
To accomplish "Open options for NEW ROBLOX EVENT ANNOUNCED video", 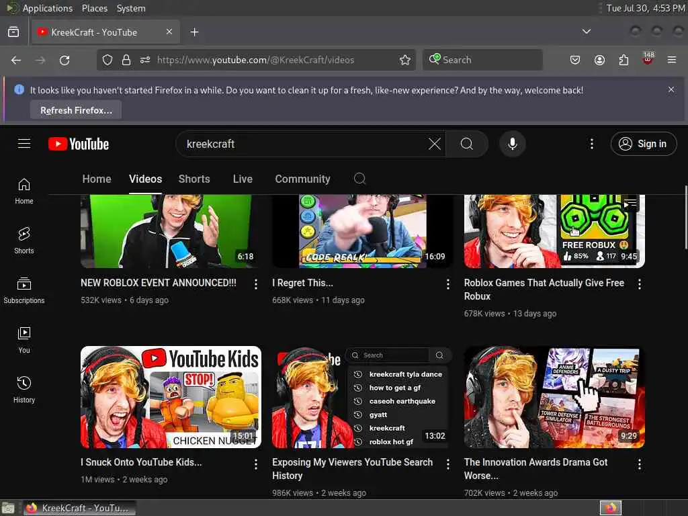I will tap(256, 284).
